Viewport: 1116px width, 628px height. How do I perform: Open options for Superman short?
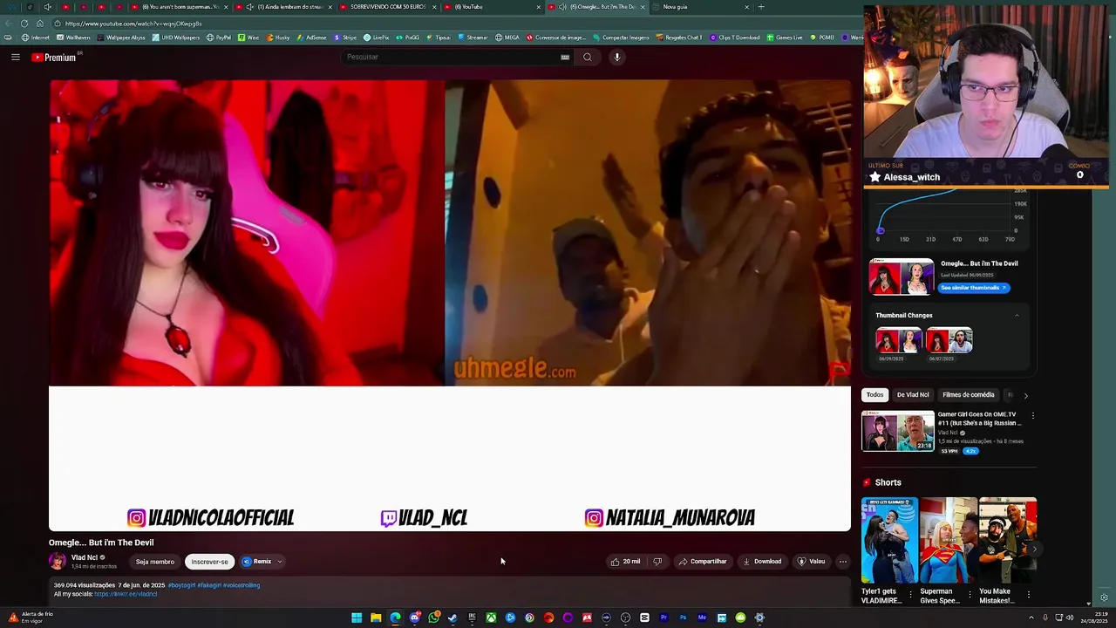click(970, 595)
